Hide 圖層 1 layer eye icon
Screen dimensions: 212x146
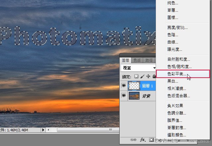[124, 86]
